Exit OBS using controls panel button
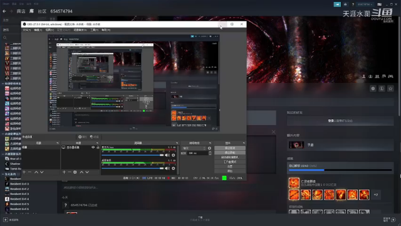401x226 pixels. (230, 171)
